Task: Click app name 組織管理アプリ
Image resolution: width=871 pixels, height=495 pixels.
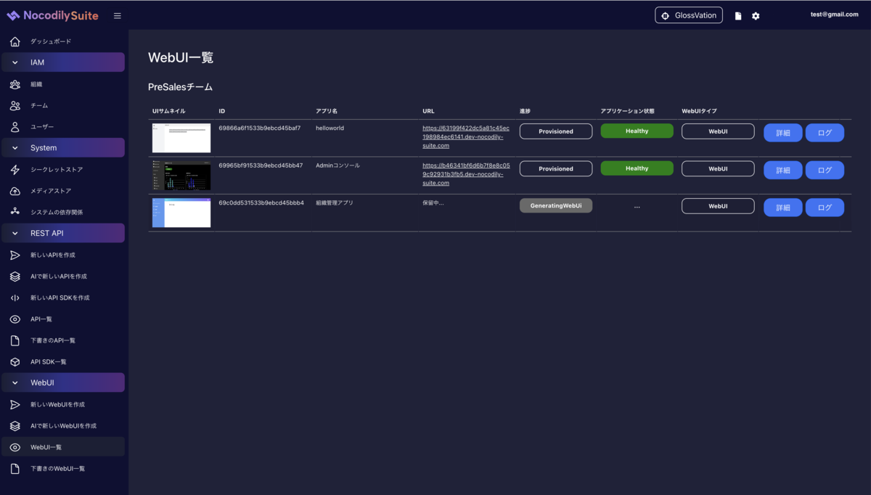Action: (x=335, y=203)
